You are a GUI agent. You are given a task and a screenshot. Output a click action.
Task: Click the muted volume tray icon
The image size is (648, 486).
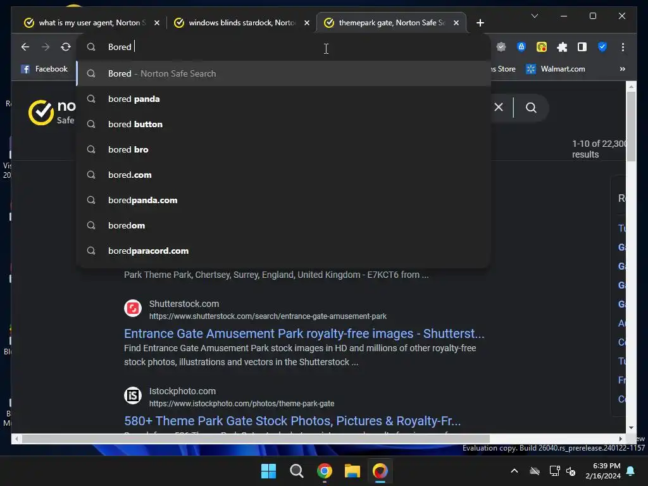coord(571,471)
